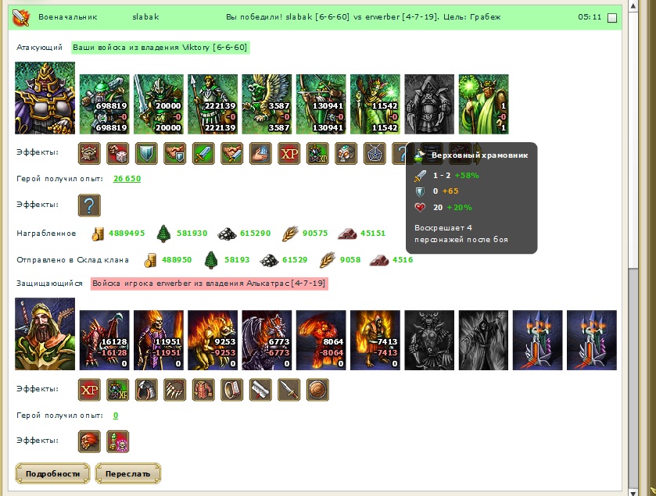Image resolution: width=656 pixels, height=496 pixels.
Task: Open attacker experience link 26 650
Action: [x=127, y=178]
